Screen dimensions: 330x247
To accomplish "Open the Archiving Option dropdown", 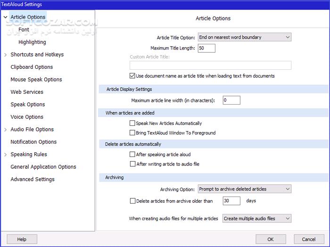I will (245, 189).
